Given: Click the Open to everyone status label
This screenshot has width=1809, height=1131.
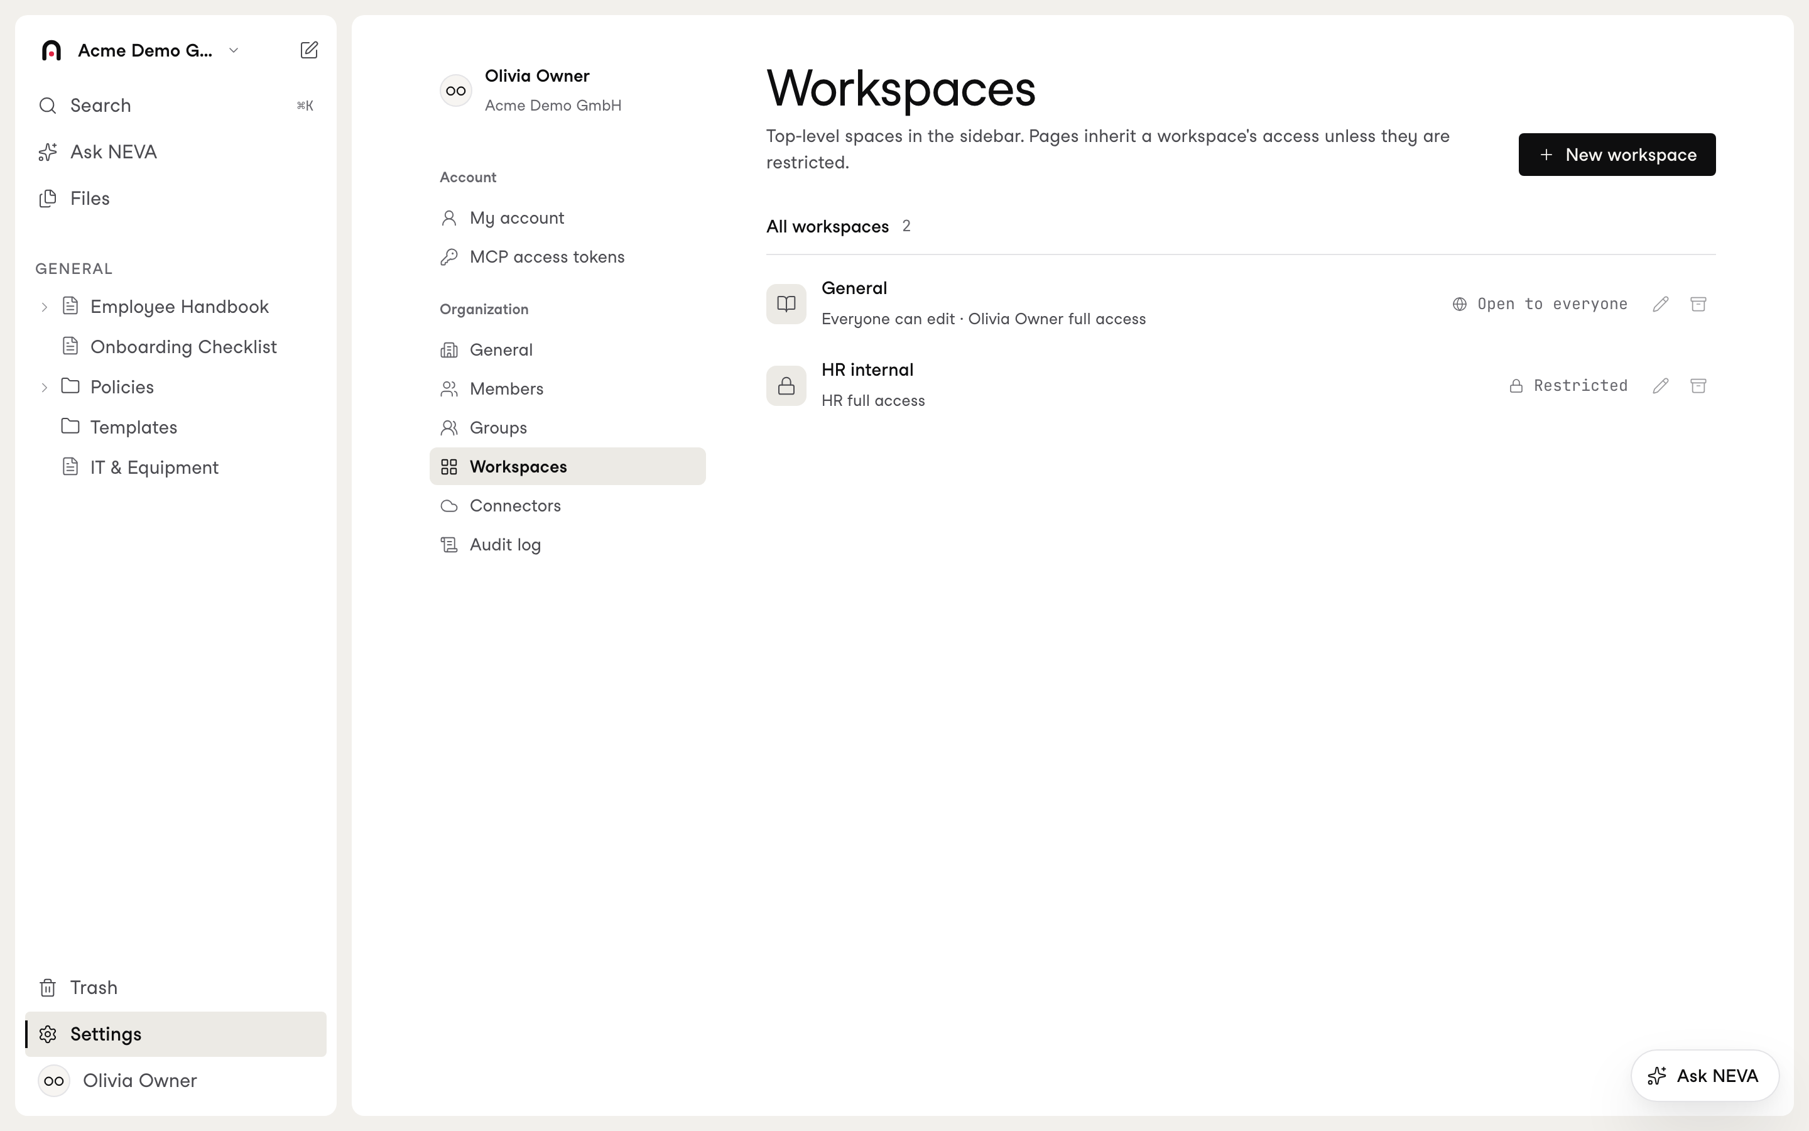Looking at the screenshot, I should point(1552,303).
